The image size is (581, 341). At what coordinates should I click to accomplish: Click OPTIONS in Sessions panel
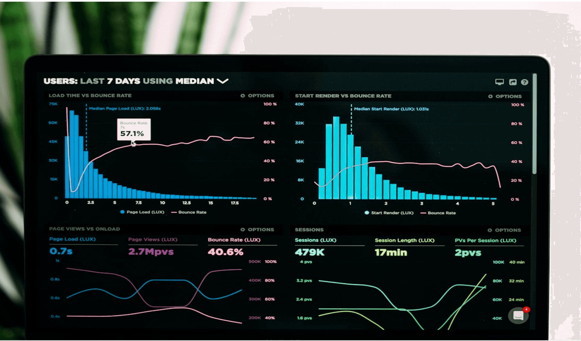(508, 230)
